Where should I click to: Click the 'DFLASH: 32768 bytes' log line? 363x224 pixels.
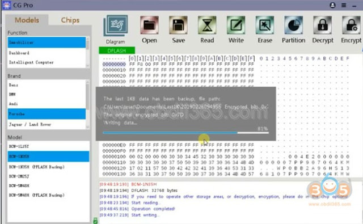pyautogui.click(x=154, y=191)
